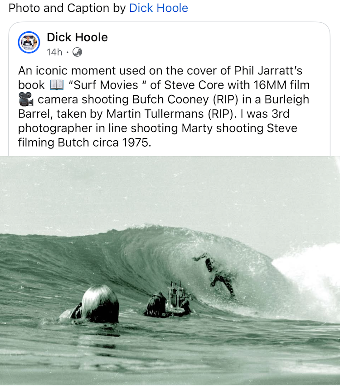This screenshot has height=386, width=340.
Task: Click the globe public-audience icon
Action: pyautogui.click(x=77, y=52)
